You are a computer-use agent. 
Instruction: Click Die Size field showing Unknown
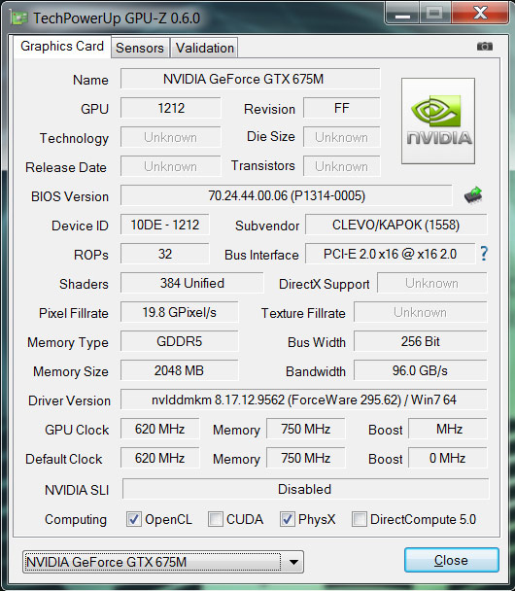pos(342,137)
